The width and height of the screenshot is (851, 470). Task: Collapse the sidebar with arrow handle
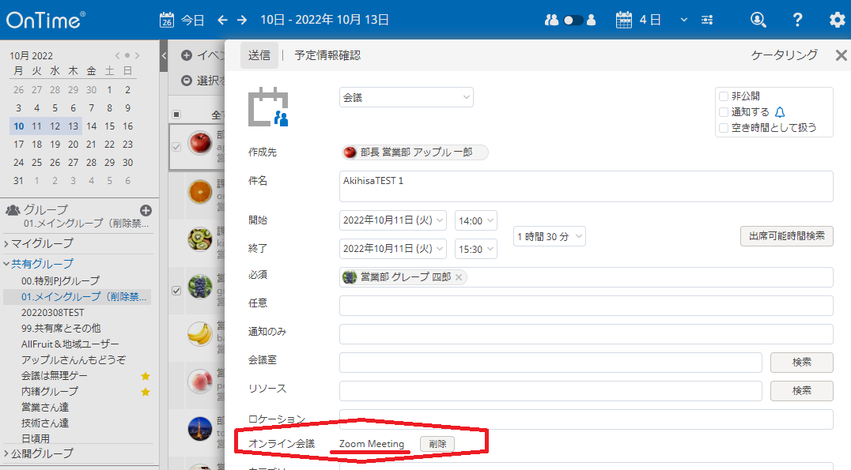click(164, 55)
